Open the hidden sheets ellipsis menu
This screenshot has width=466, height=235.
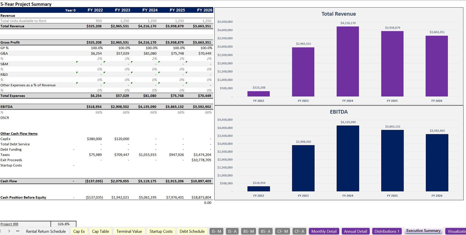[18, 231]
